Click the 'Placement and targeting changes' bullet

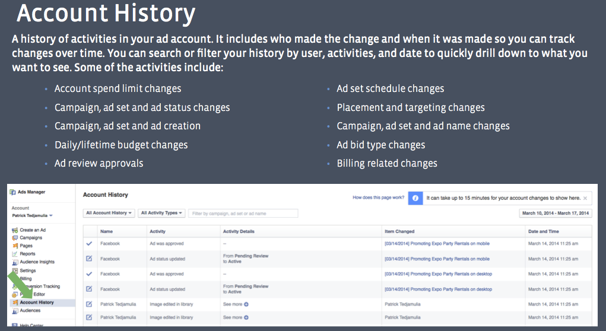pyautogui.click(x=411, y=107)
